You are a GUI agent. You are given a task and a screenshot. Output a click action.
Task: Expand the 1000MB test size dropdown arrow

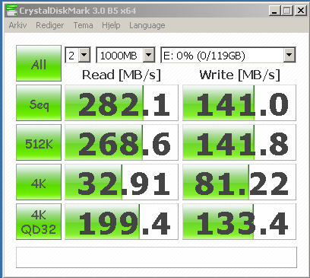click(149, 55)
